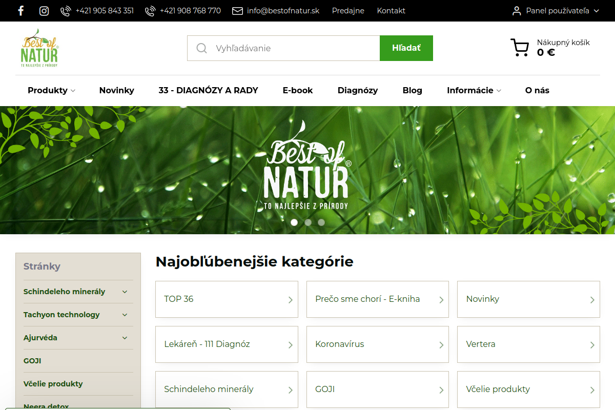Screen dimensions: 615x410
Task: Open the Instagram profile icon
Action: pos(44,11)
